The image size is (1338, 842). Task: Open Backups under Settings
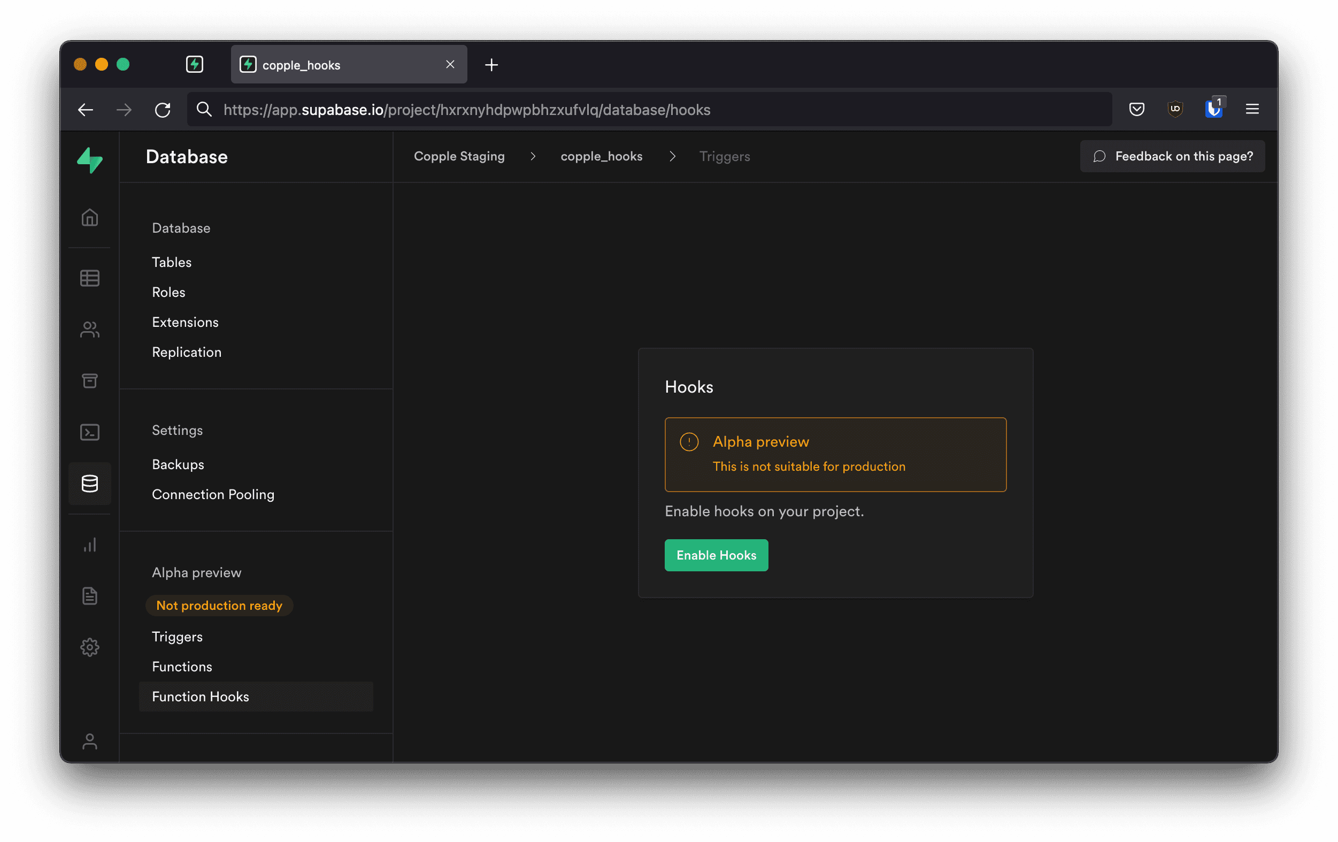coord(178,464)
